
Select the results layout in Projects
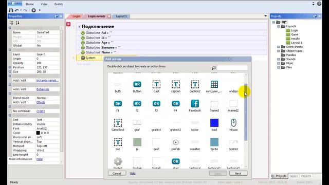[295, 39]
